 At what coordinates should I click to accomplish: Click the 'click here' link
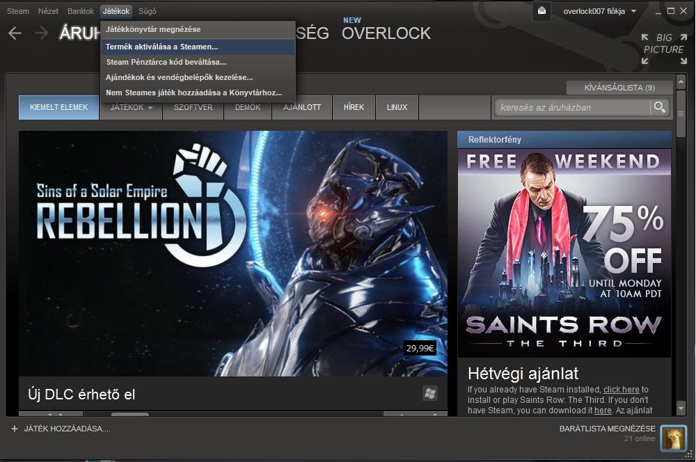622,389
